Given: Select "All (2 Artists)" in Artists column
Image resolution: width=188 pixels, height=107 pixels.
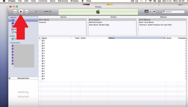Looking at the screenshot, I should [x=112, y=20].
